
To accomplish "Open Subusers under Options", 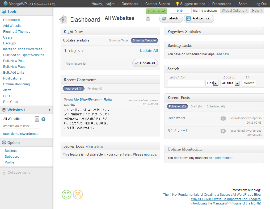I will click(12, 157).
